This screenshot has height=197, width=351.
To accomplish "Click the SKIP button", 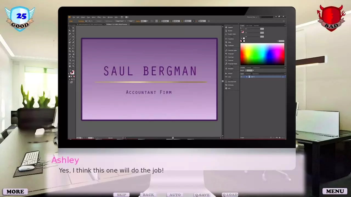I will [x=121, y=195].
